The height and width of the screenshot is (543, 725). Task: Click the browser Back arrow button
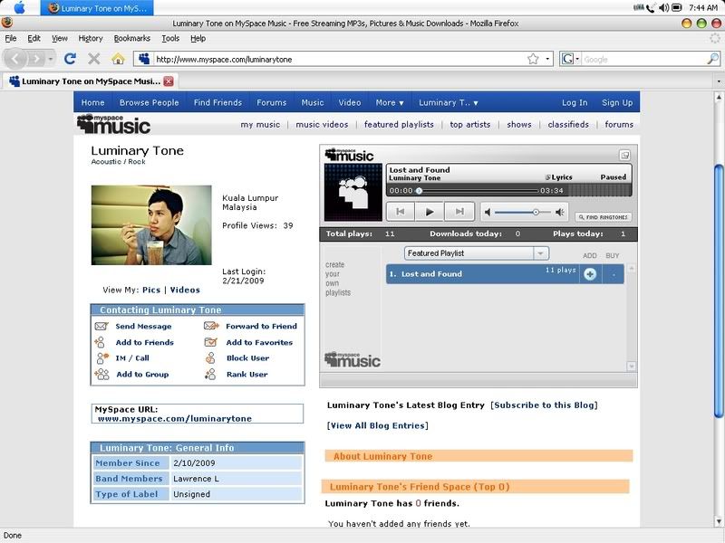click(x=16, y=59)
